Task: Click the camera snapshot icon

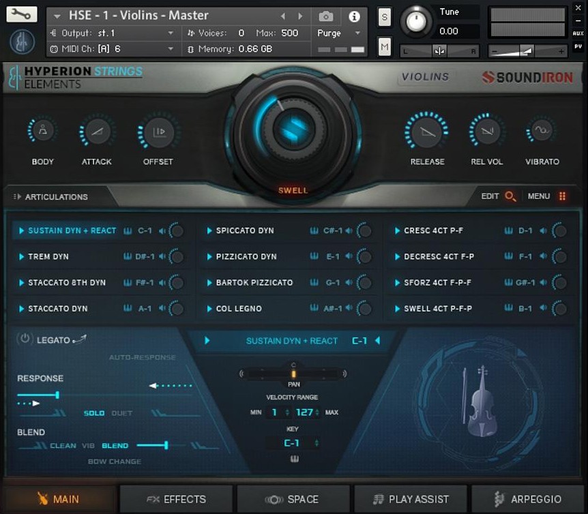Action: coord(326,16)
